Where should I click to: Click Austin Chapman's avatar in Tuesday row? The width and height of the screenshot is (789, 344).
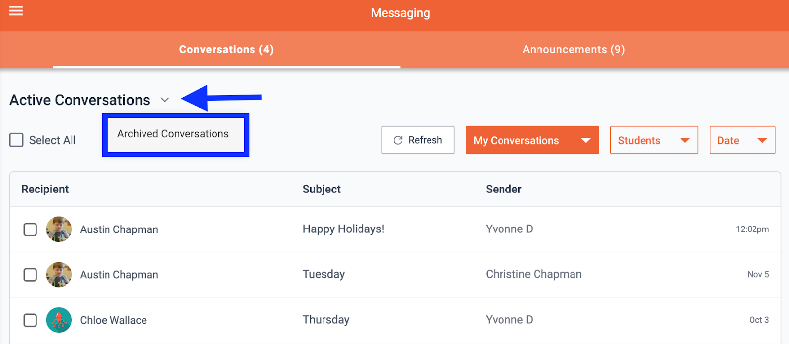coord(59,274)
